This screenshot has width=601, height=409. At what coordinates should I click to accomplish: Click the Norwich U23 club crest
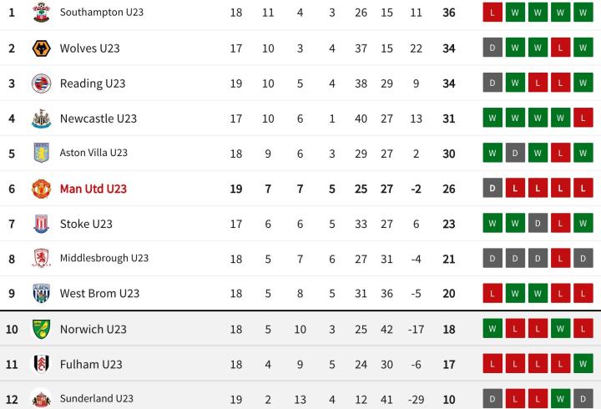41,329
